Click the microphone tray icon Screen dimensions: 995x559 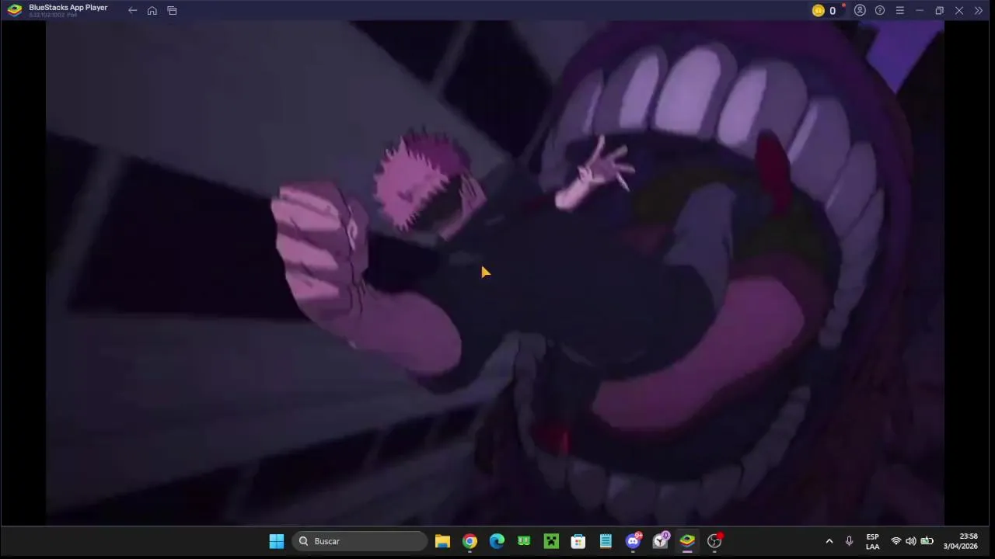click(x=849, y=541)
